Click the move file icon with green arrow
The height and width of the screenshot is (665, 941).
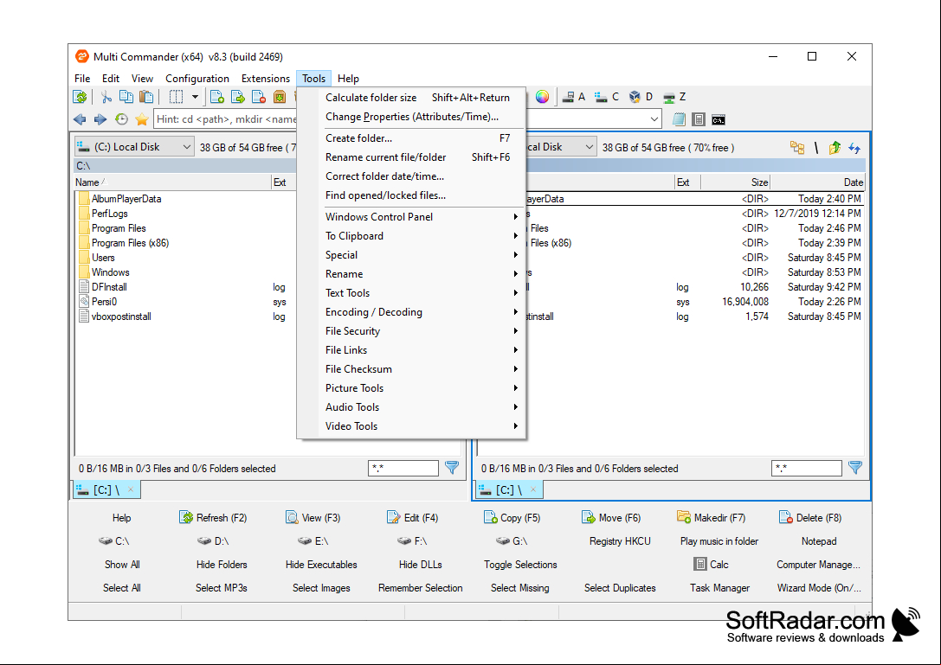pos(238,97)
